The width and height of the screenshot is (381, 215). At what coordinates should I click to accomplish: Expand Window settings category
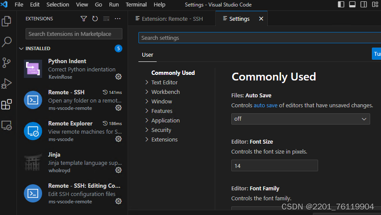tap(147, 101)
